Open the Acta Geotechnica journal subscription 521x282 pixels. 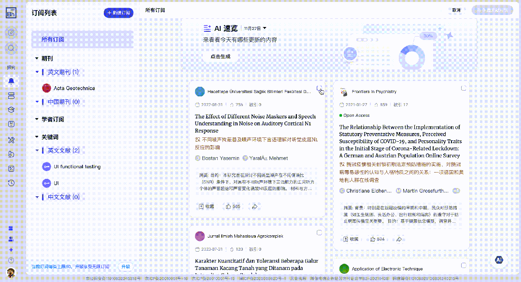pyautogui.click(x=74, y=88)
